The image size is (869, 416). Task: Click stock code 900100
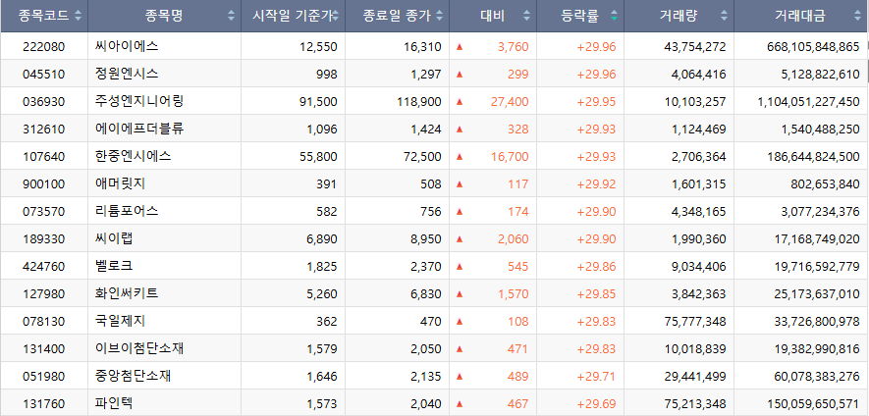click(x=44, y=184)
